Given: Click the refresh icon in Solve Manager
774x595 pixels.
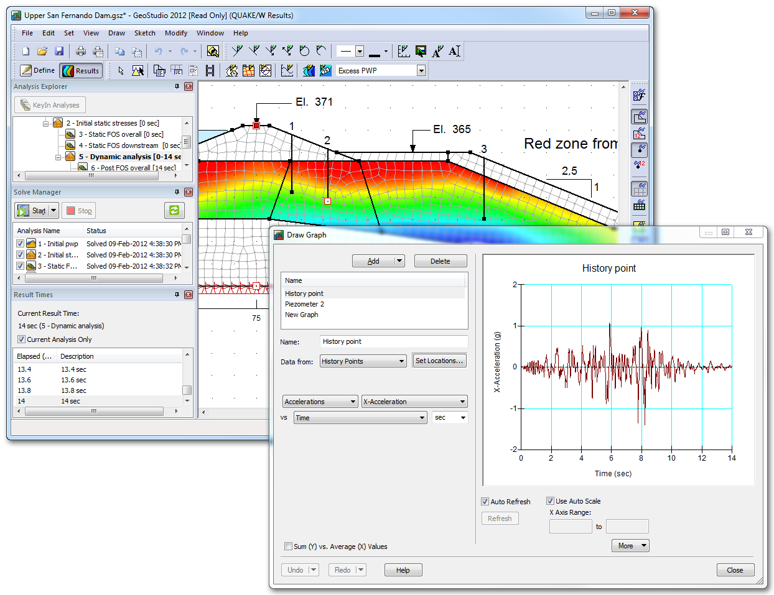Looking at the screenshot, I should coord(174,210).
